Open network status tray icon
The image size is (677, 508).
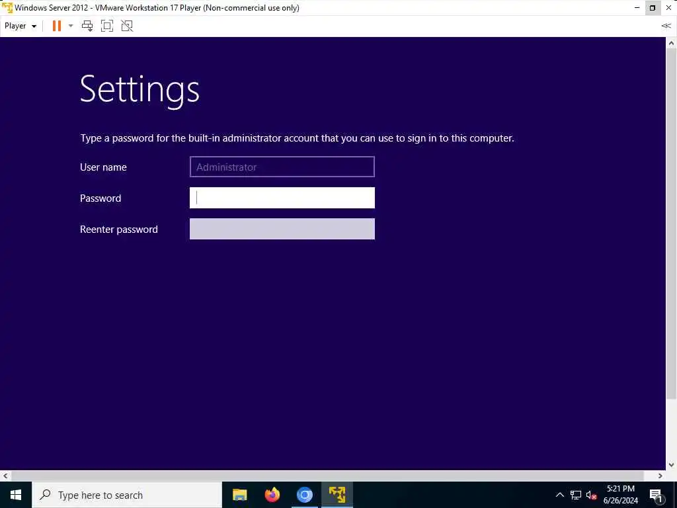(576, 495)
